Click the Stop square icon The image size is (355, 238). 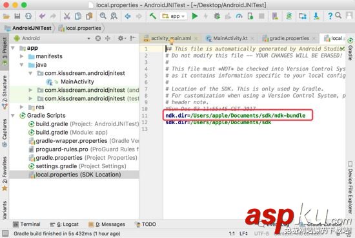click(261, 16)
